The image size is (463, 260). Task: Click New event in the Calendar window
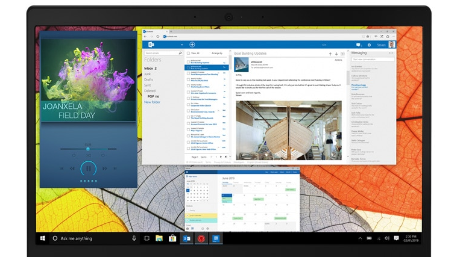pos(193,176)
